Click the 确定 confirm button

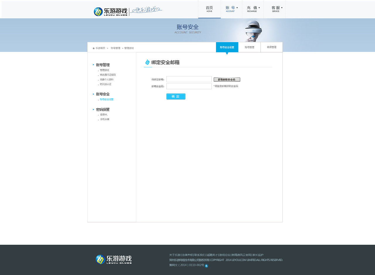pyautogui.click(x=175, y=96)
